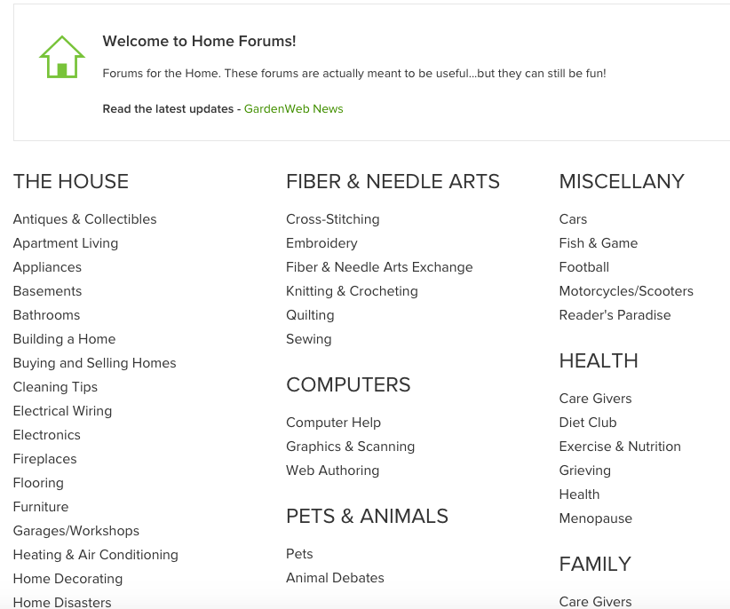Viewport: 730px width, 609px height.
Task: Open Antiques & Collectibles forum
Action: [84, 219]
